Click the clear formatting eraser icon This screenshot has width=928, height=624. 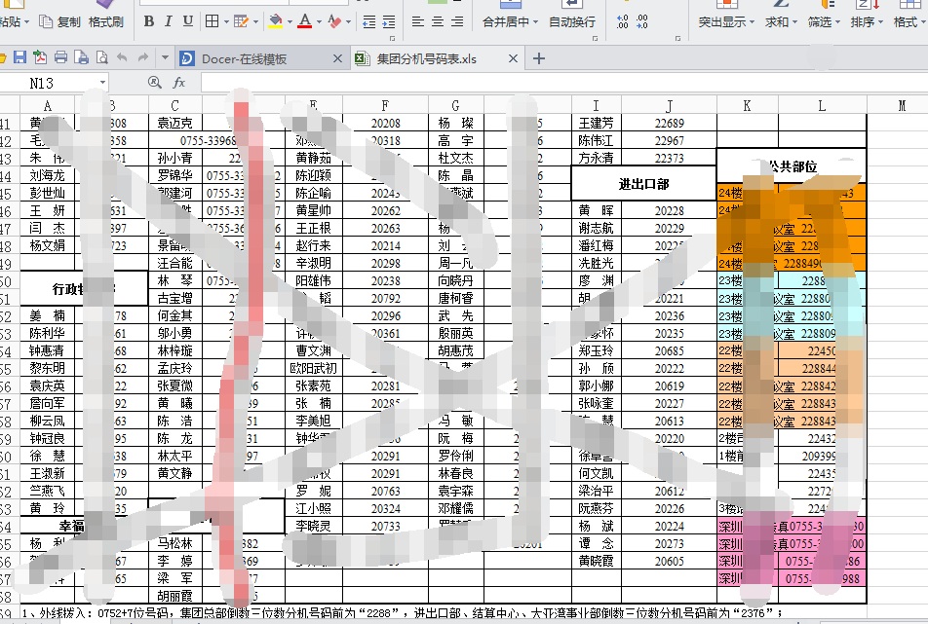334,21
